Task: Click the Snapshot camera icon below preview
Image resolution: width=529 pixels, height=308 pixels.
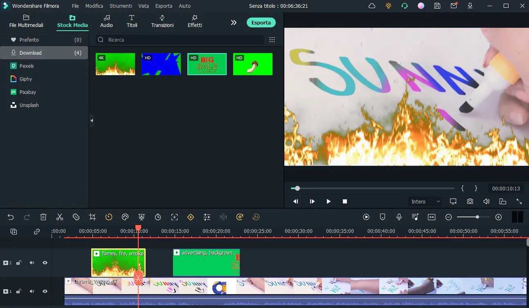Action: click(x=470, y=201)
